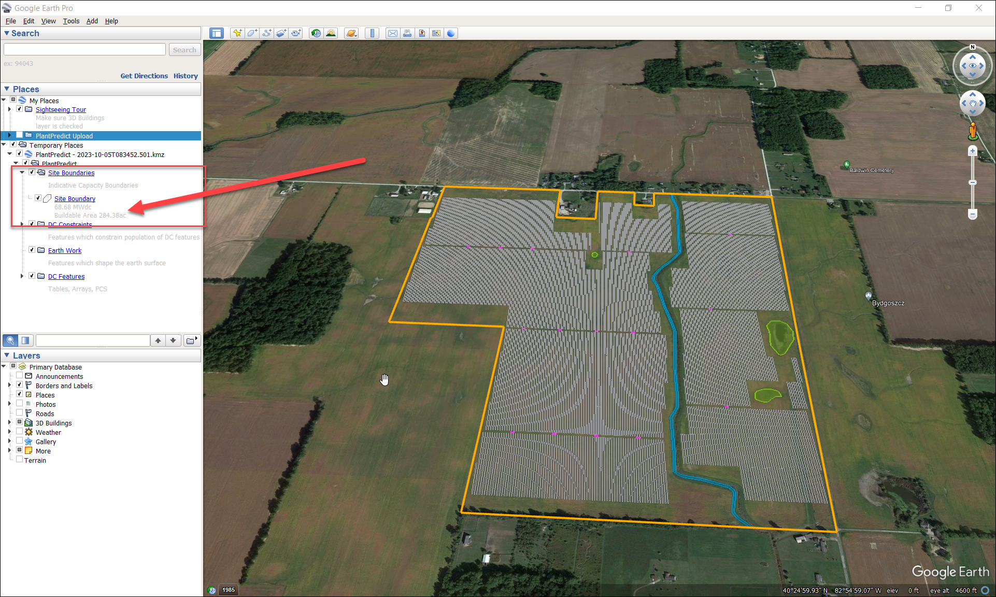This screenshot has height=597, width=996.
Task: Click the Add Placemark pin icon
Action: tap(237, 33)
